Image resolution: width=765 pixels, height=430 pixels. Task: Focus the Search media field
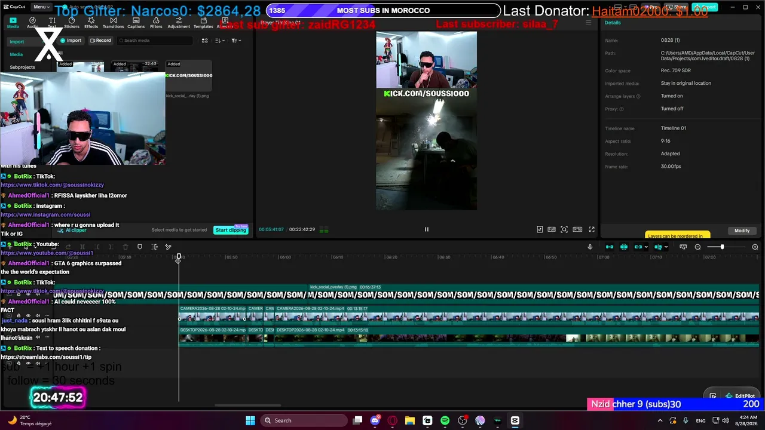pyautogui.click(x=155, y=41)
